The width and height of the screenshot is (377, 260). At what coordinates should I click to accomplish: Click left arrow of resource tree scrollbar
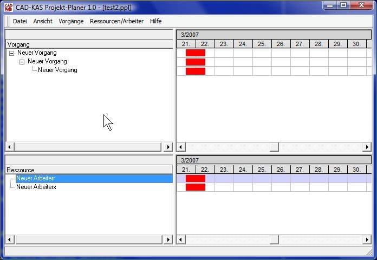point(10,239)
